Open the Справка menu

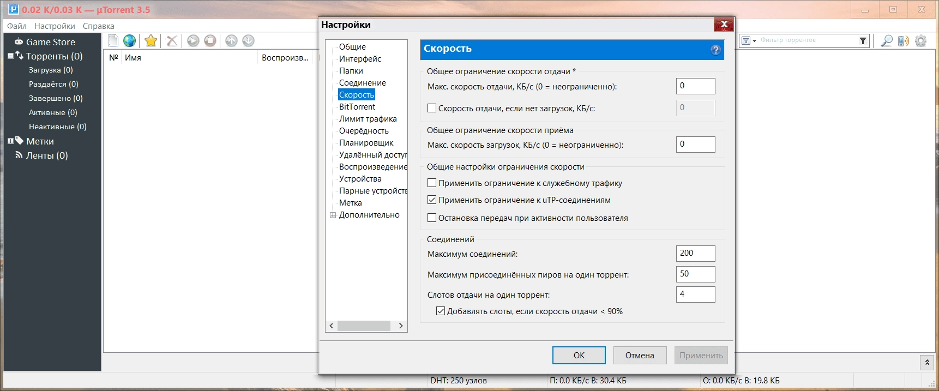point(99,26)
